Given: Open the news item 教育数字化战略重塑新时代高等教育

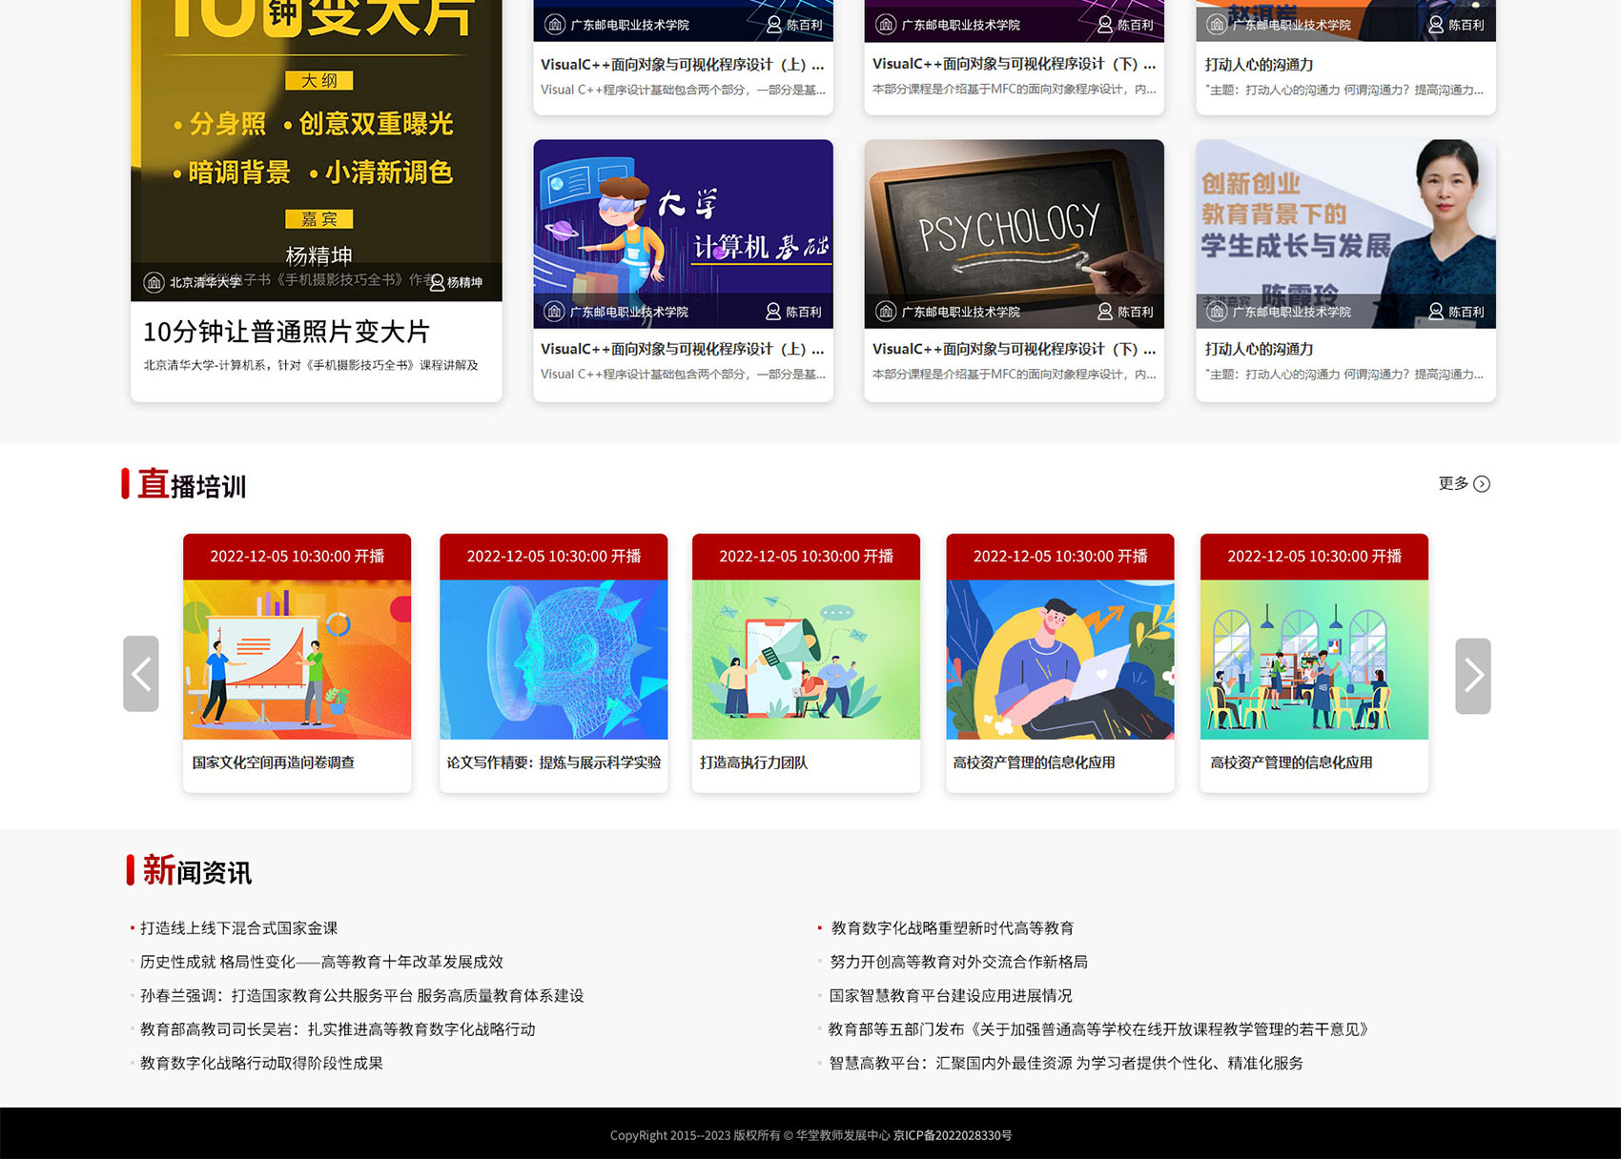Looking at the screenshot, I should click(x=954, y=927).
